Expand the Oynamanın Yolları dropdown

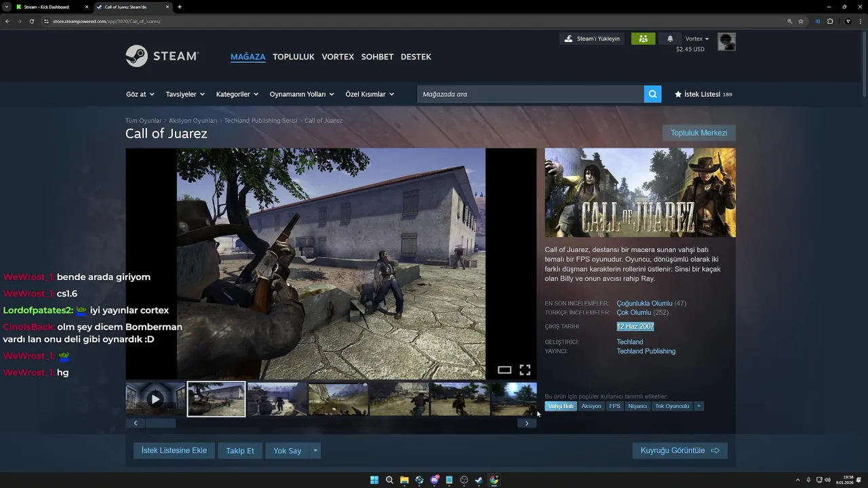(x=302, y=94)
